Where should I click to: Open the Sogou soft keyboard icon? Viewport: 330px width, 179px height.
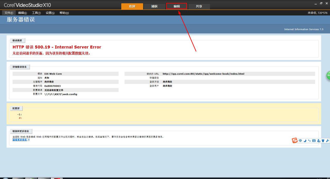314,141
